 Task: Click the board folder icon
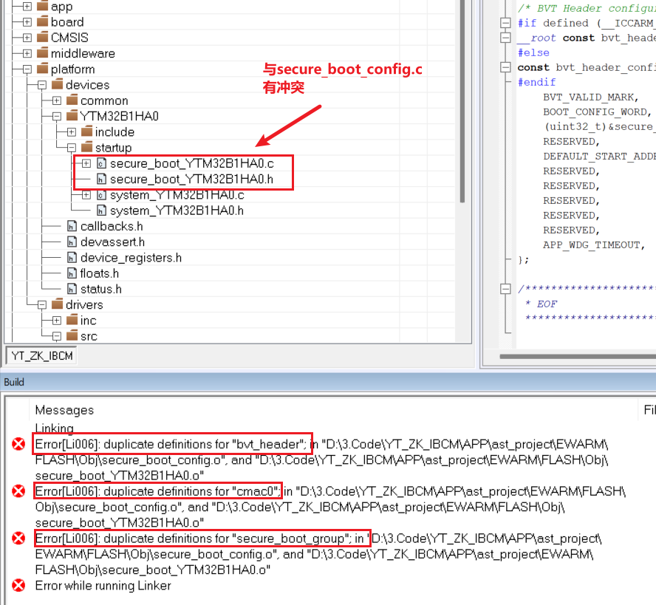point(42,21)
